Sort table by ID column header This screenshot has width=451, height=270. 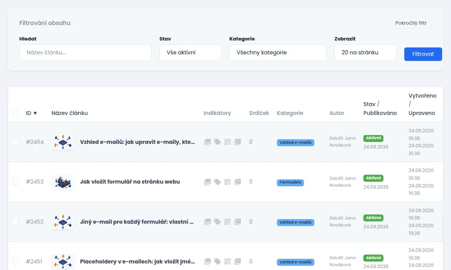[31, 113]
